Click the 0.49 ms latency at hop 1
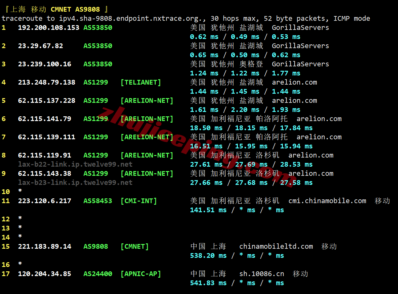 pos(245,37)
